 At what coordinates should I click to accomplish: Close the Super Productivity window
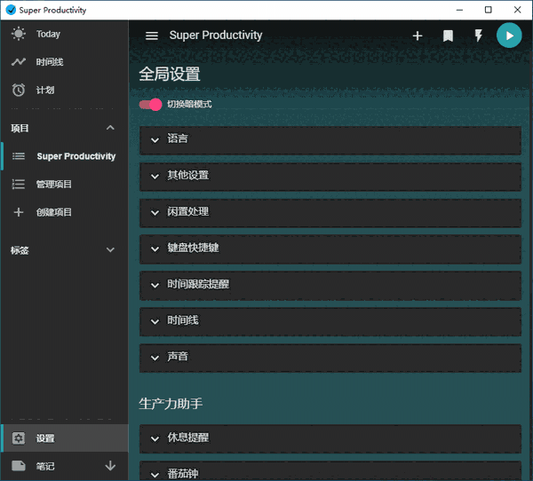tap(517, 10)
